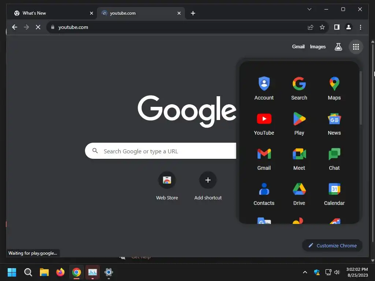Open the Account app in Google apps panel

[x=264, y=88]
